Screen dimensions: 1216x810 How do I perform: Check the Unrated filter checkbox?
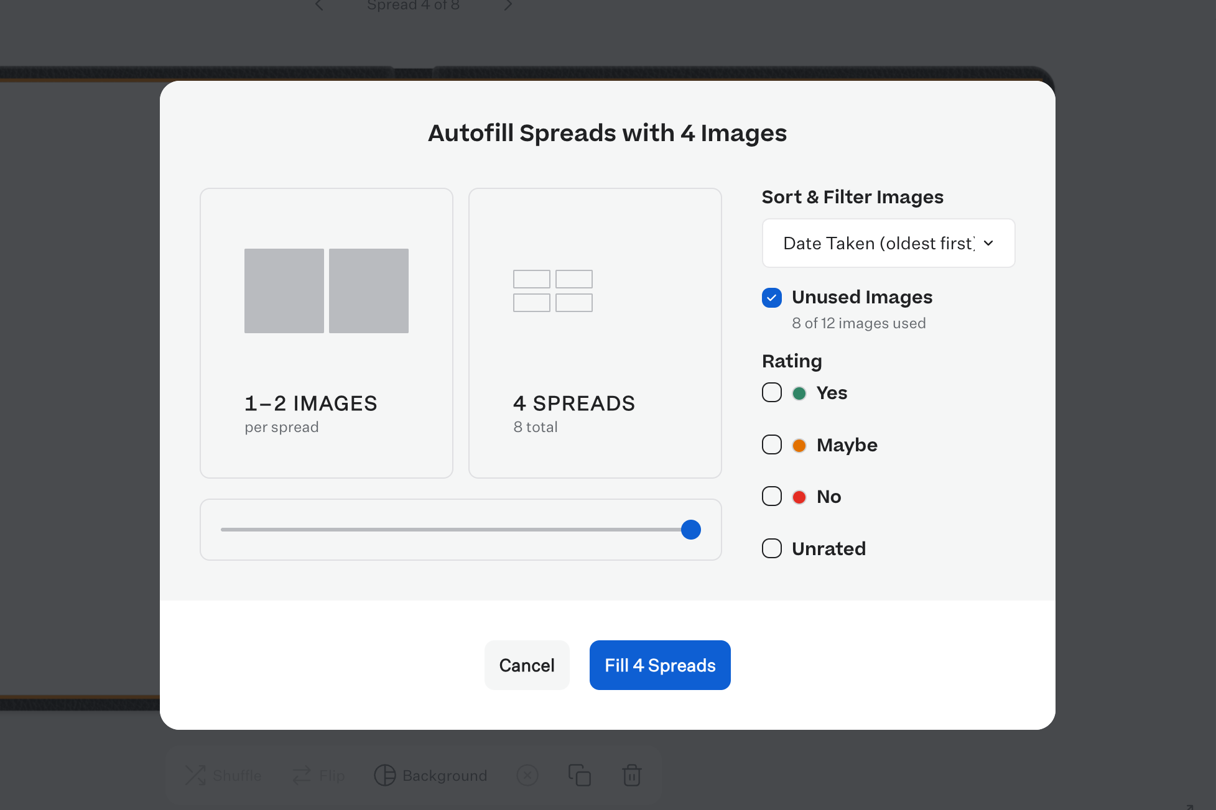[772, 549]
